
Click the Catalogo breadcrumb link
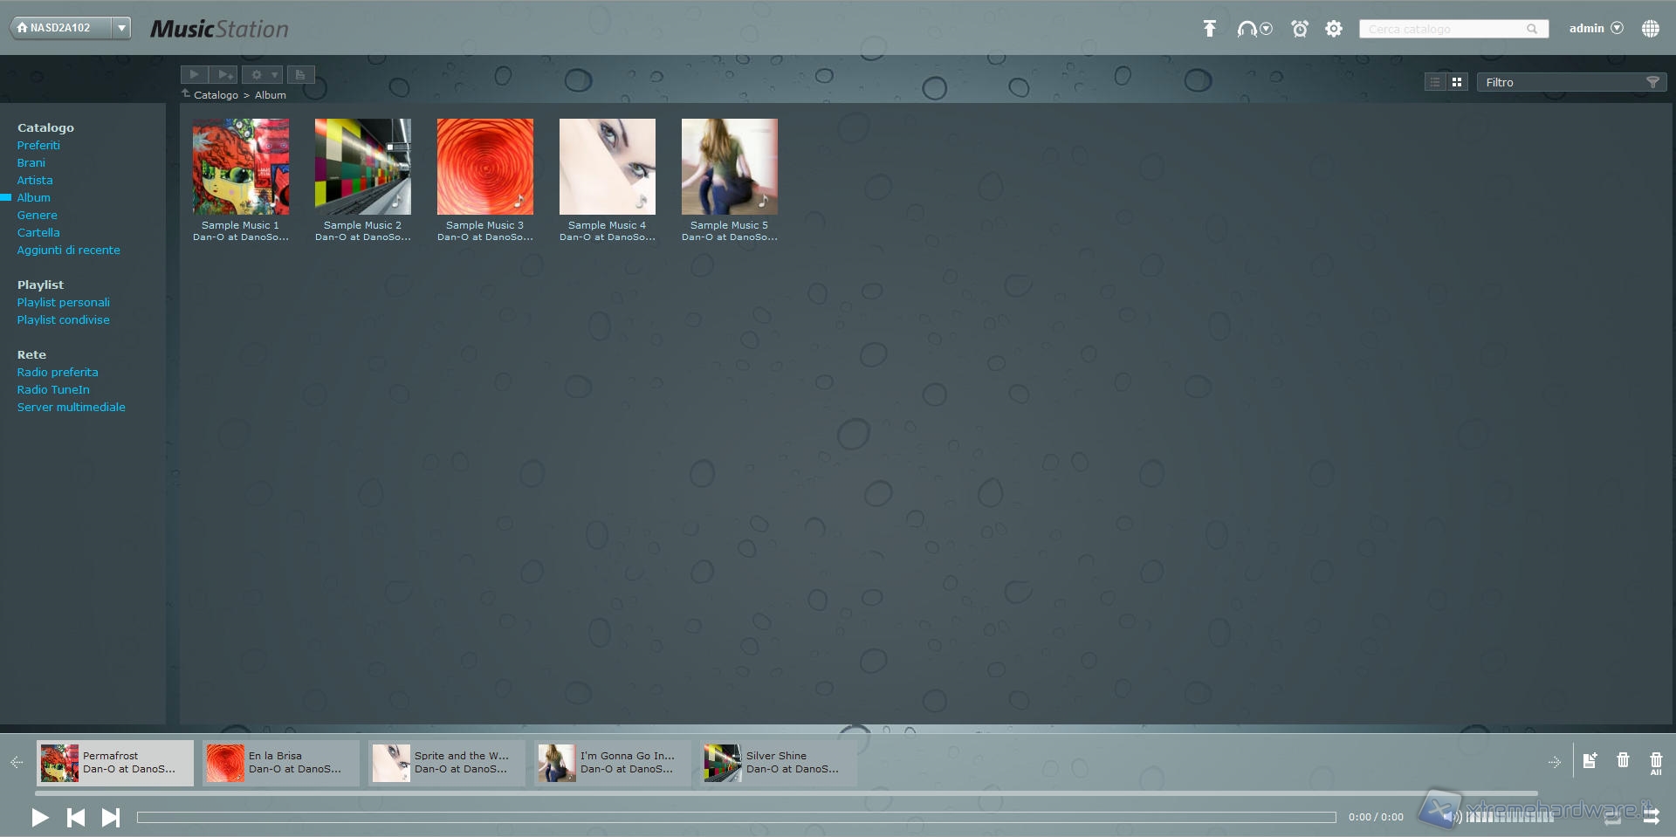click(216, 95)
